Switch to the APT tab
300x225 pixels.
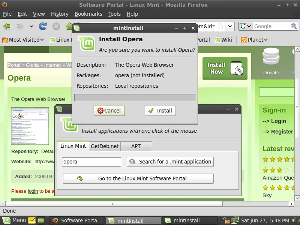[136, 146]
